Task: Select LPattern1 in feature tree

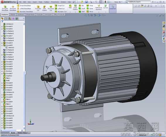Action: [8, 90]
